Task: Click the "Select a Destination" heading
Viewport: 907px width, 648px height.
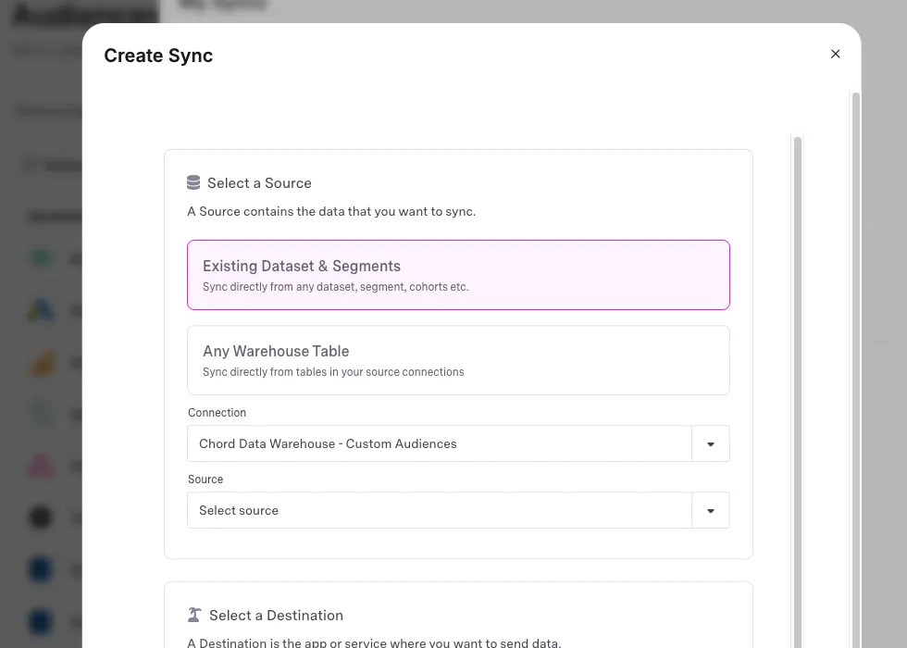Action: (x=276, y=615)
